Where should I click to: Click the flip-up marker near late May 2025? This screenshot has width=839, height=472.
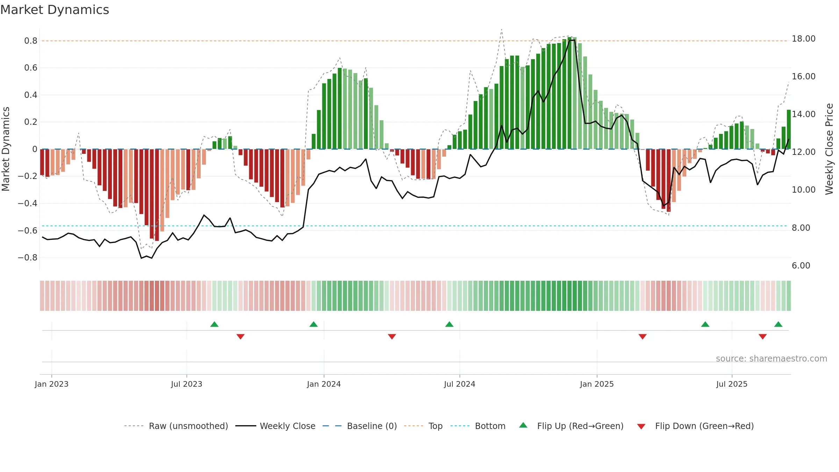(x=705, y=324)
